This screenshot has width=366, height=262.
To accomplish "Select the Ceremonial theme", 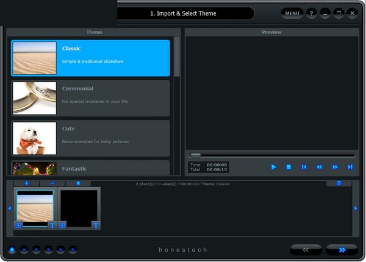I will click(x=90, y=97).
